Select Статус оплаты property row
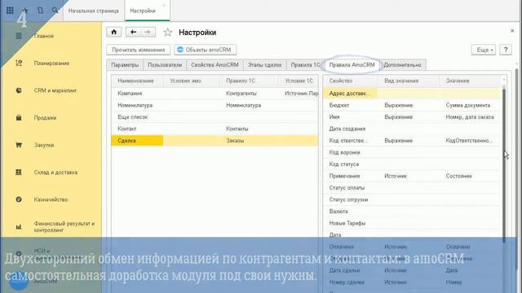The height and width of the screenshot is (293, 522). (412, 188)
